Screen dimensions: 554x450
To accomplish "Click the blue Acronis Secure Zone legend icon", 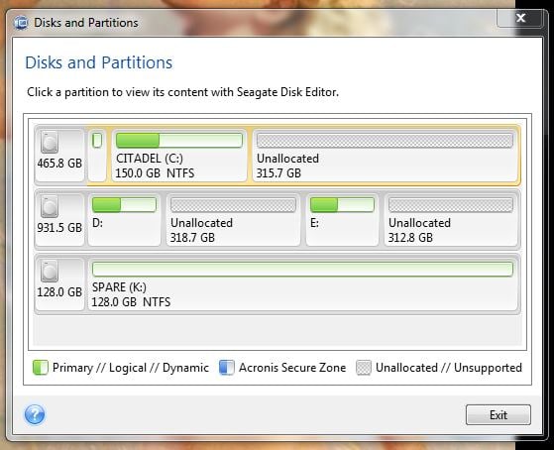I will [x=227, y=368].
